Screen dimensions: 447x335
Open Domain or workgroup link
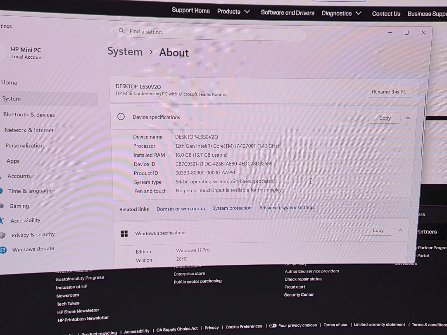pos(181,209)
